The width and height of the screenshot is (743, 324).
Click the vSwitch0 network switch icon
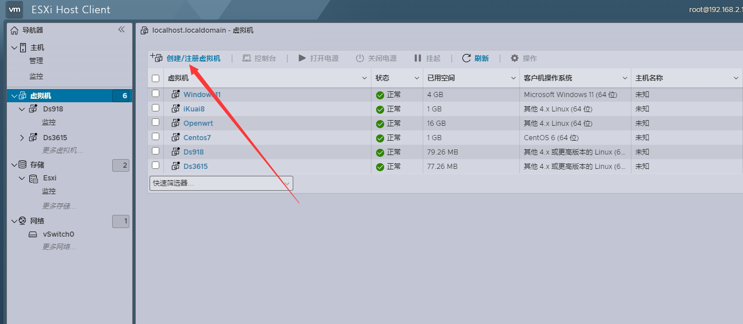[33, 234]
